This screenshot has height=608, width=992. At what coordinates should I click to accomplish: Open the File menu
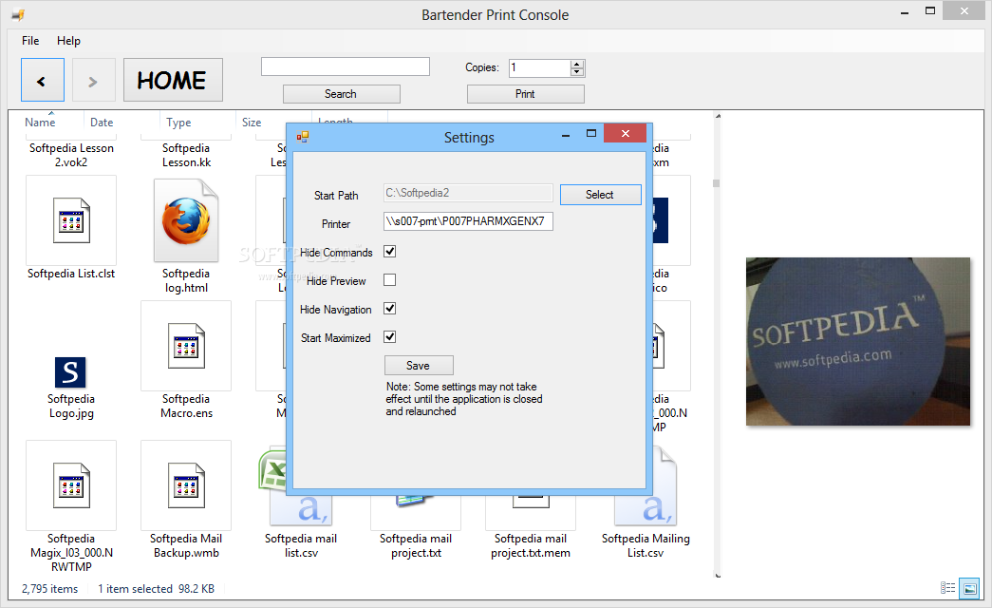[x=30, y=41]
